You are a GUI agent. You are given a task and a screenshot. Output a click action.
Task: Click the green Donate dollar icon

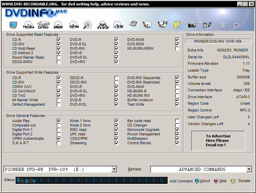(x=233, y=181)
